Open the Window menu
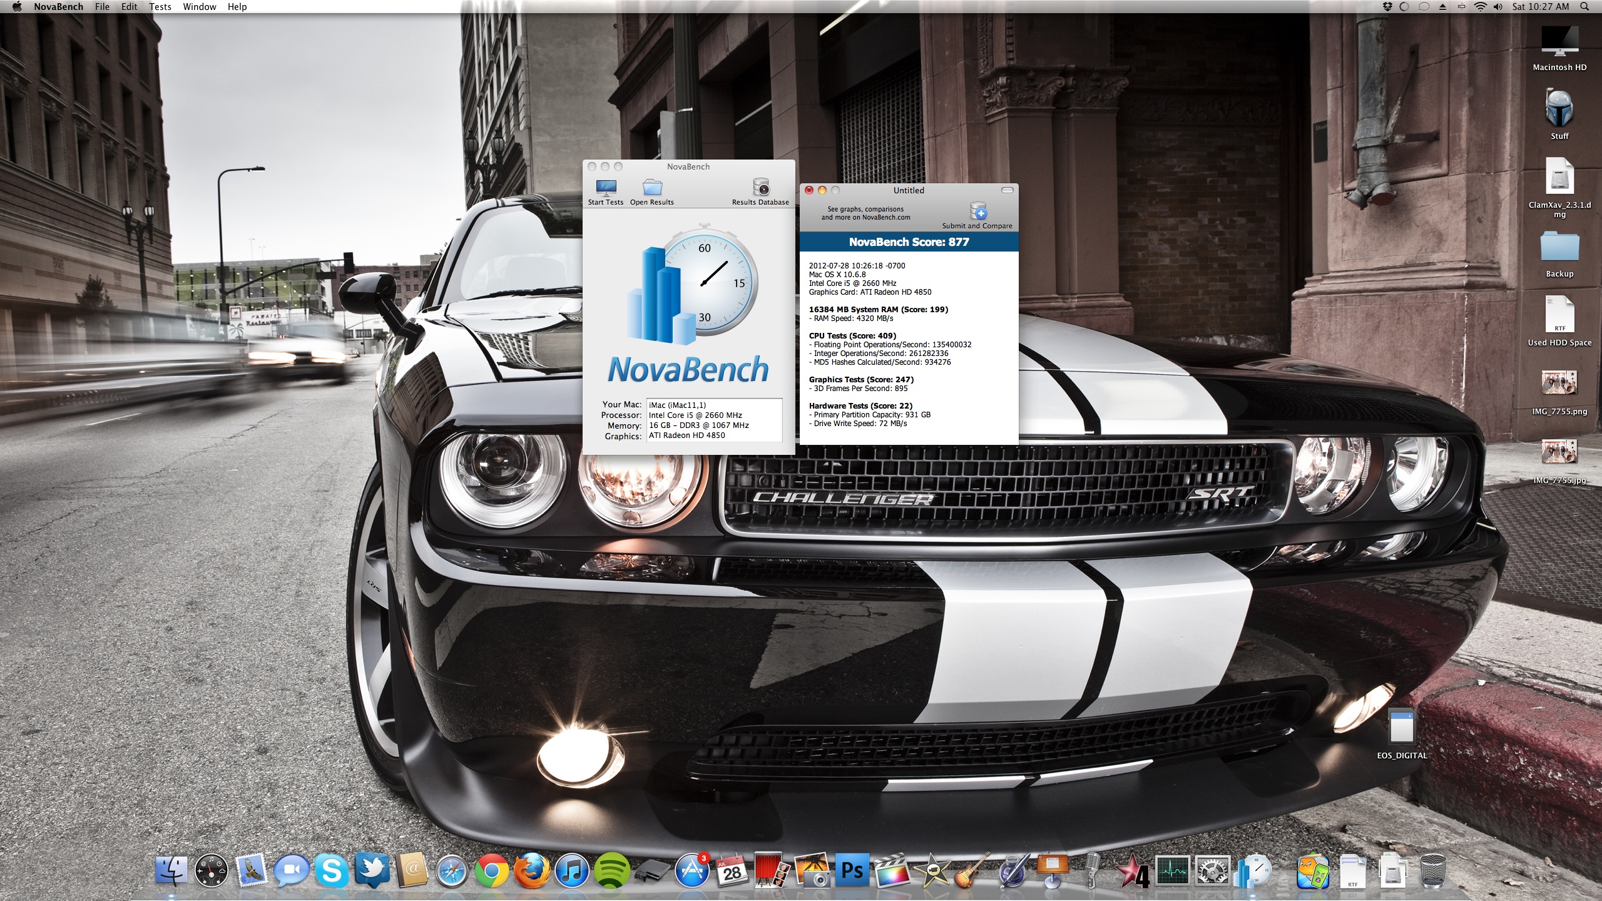The image size is (1602, 901). (199, 7)
